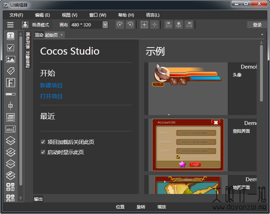The width and height of the screenshot is (270, 214).
Task: Select the checkbox widget tool
Action: click(11, 48)
